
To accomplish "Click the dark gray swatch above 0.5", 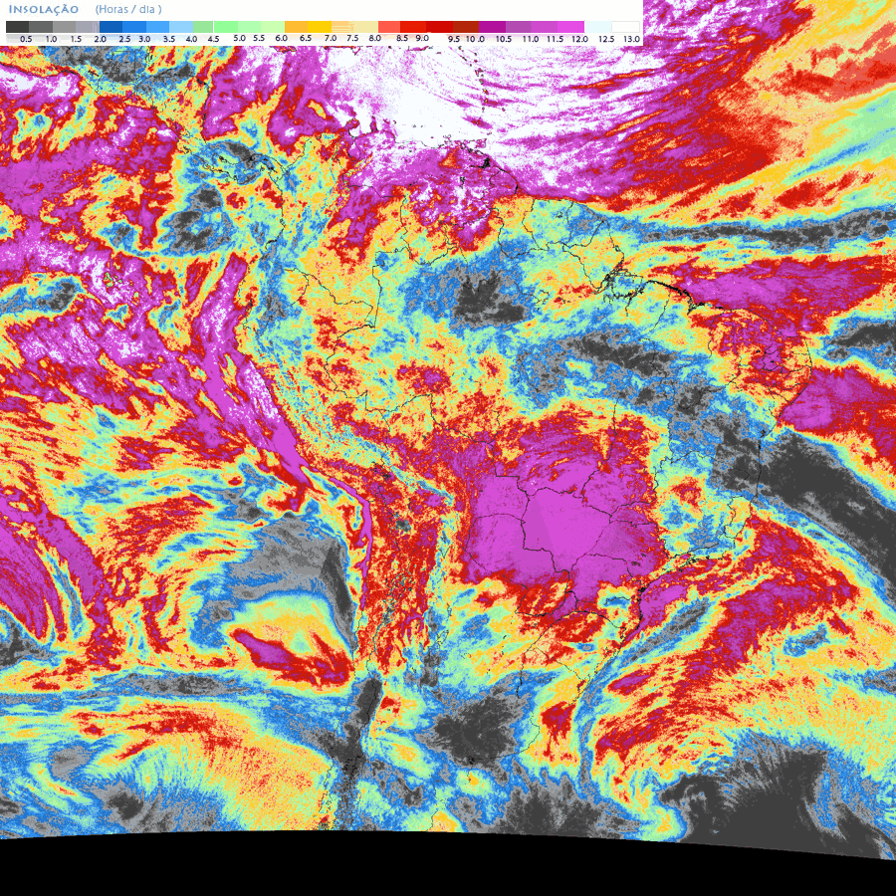I will click(17, 27).
